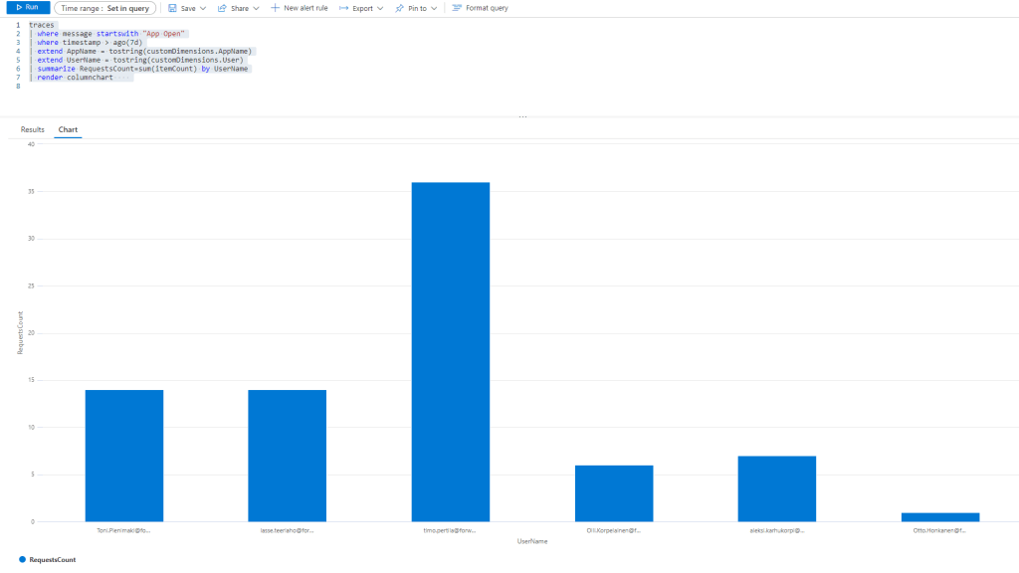The image size is (1019, 573).
Task: Expand the Share dropdown chevron
Action: coord(256,8)
